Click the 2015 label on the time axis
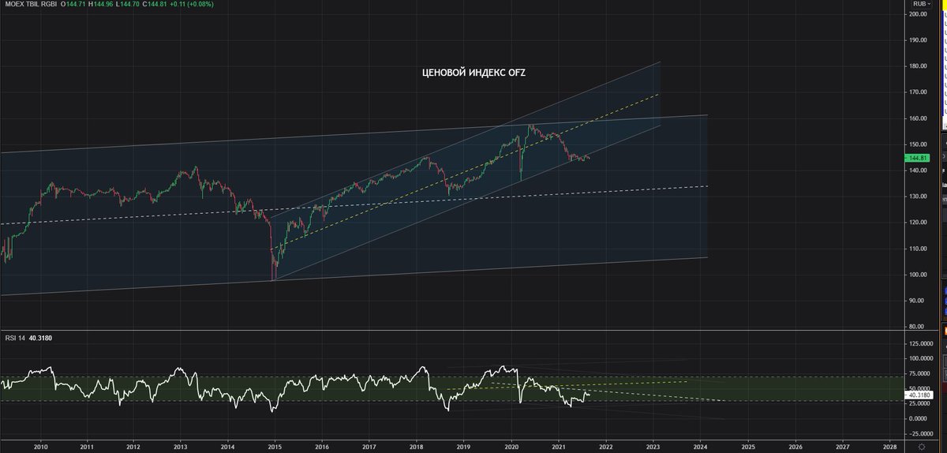The height and width of the screenshot is (453, 947). point(275,445)
